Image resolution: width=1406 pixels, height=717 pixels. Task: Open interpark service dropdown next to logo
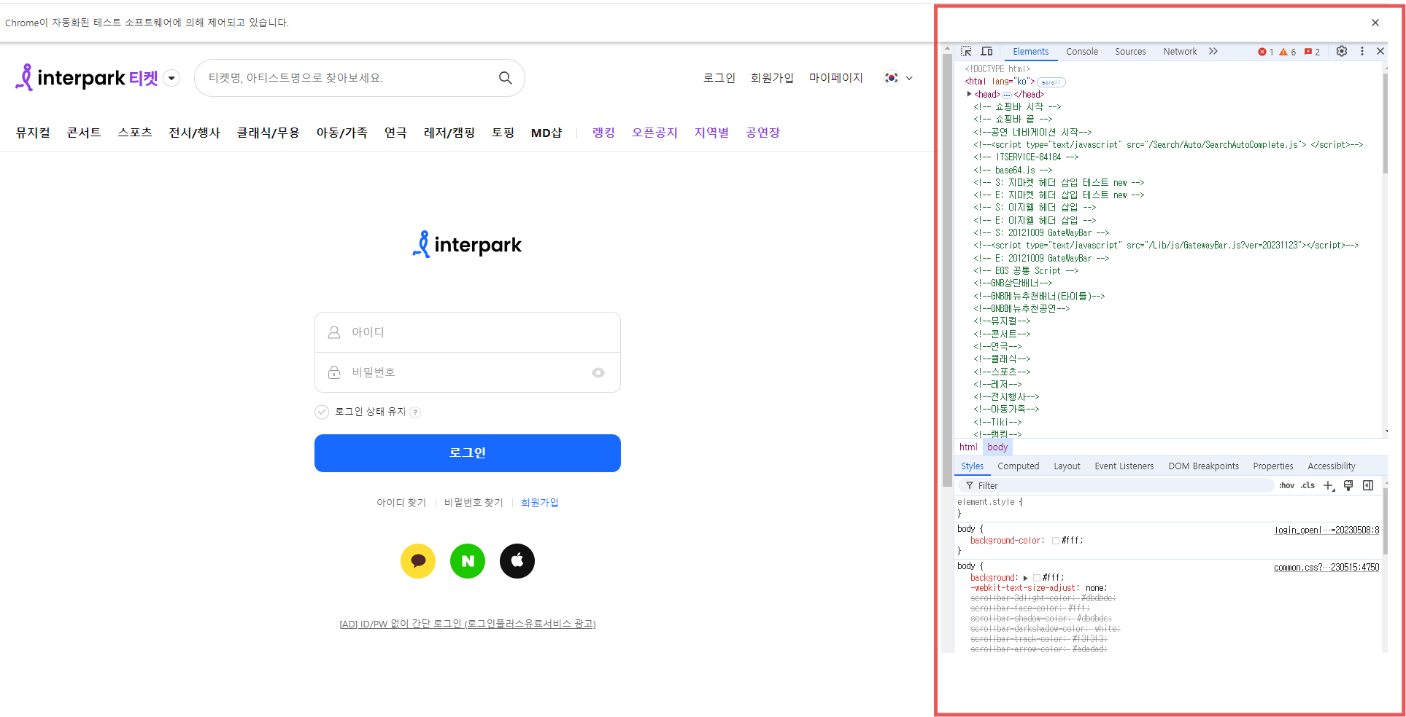[171, 78]
